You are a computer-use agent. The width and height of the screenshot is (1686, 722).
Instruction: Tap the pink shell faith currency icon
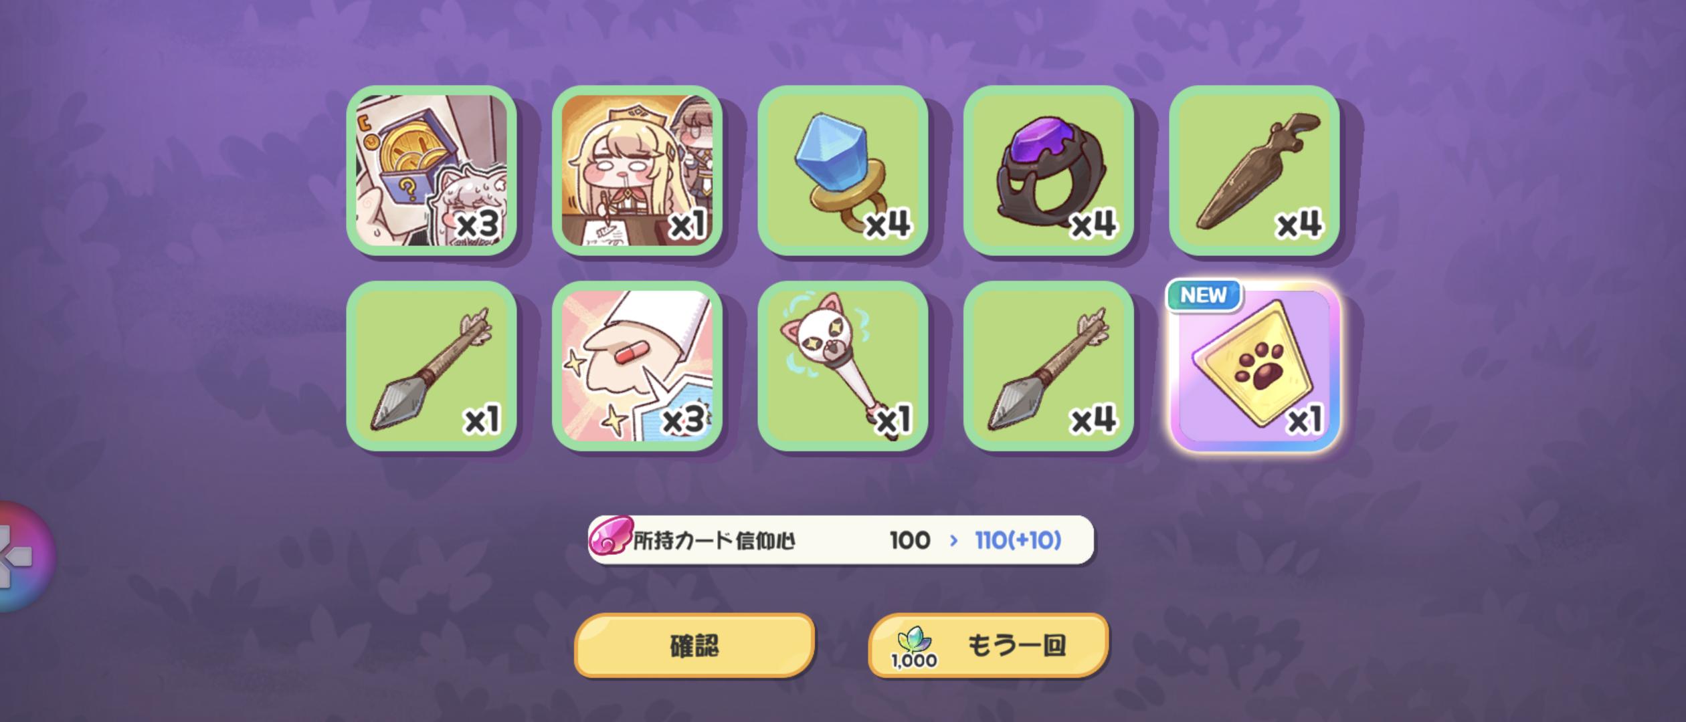pos(610,539)
